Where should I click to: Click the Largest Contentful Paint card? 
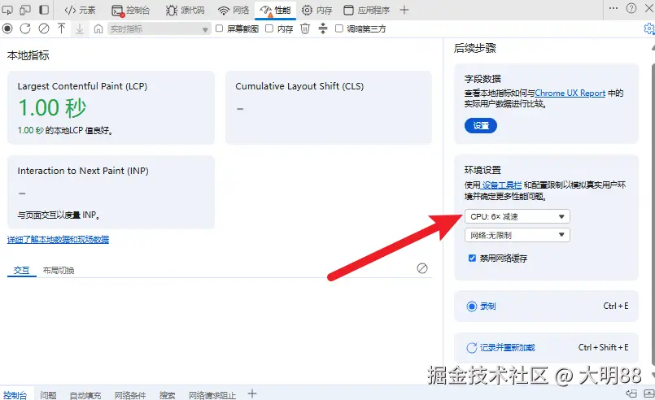pos(111,108)
